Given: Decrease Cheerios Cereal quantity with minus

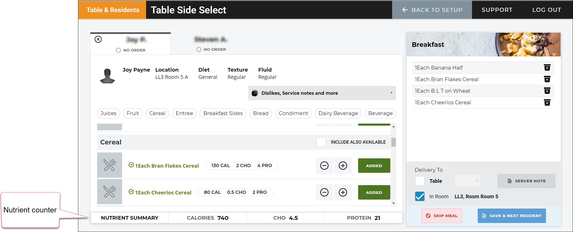Looking at the screenshot, I should [x=324, y=192].
